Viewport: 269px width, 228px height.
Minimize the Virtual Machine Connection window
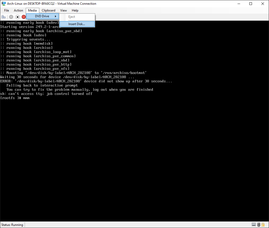[x=239, y=4]
